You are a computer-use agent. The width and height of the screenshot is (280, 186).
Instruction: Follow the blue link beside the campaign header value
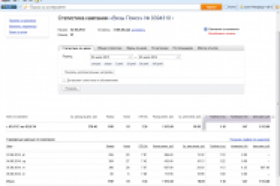(x=138, y=30)
